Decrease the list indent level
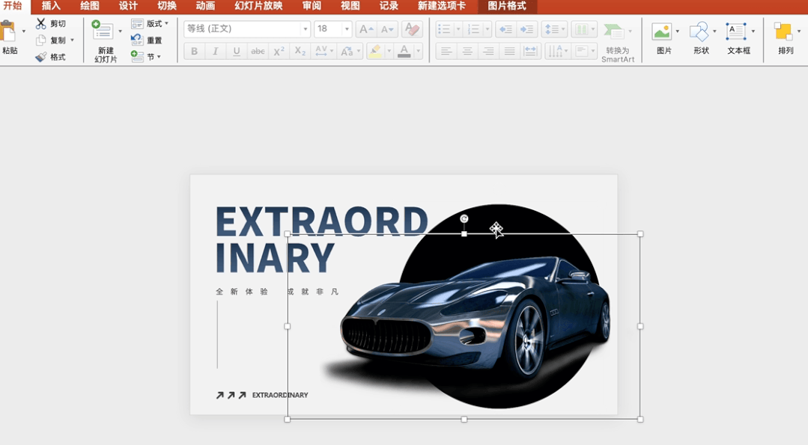The width and height of the screenshot is (808, 445). click(506, 29)
